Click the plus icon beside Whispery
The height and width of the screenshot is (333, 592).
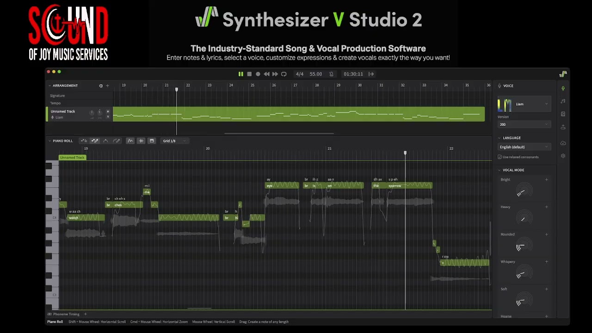click(547, 261)
